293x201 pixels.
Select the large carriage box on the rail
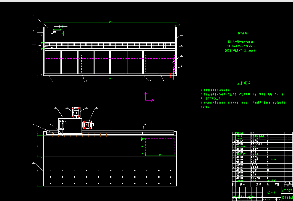pos(70,126)
